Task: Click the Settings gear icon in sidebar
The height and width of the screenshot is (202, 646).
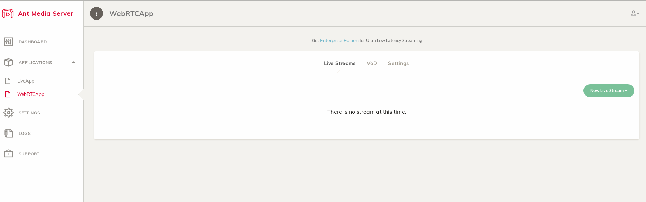Action: click(9, 113)
